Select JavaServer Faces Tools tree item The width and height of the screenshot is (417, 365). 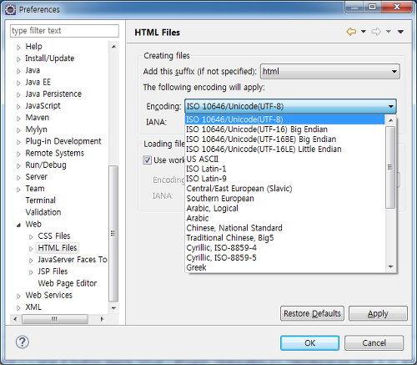[x=73, y=260]
